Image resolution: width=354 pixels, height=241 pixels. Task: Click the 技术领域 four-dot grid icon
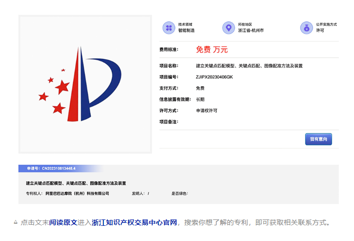pos(169,28)
